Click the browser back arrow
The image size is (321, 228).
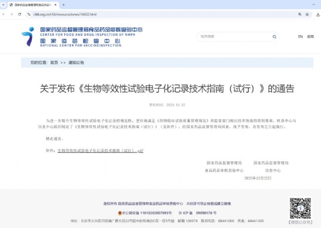coord(4,14)
